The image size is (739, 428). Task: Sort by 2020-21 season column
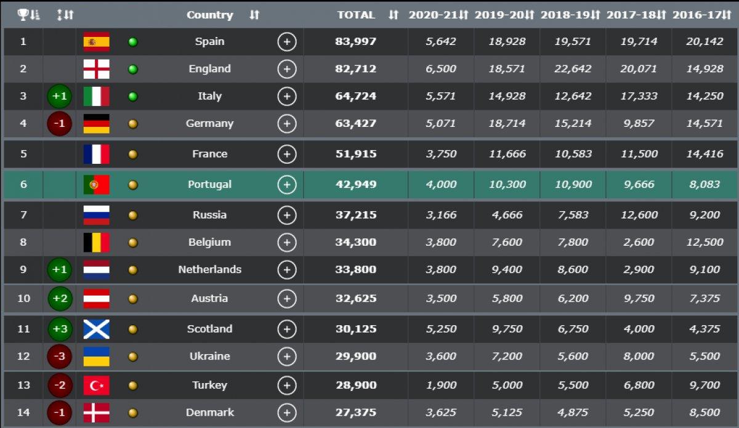[438, 15]
